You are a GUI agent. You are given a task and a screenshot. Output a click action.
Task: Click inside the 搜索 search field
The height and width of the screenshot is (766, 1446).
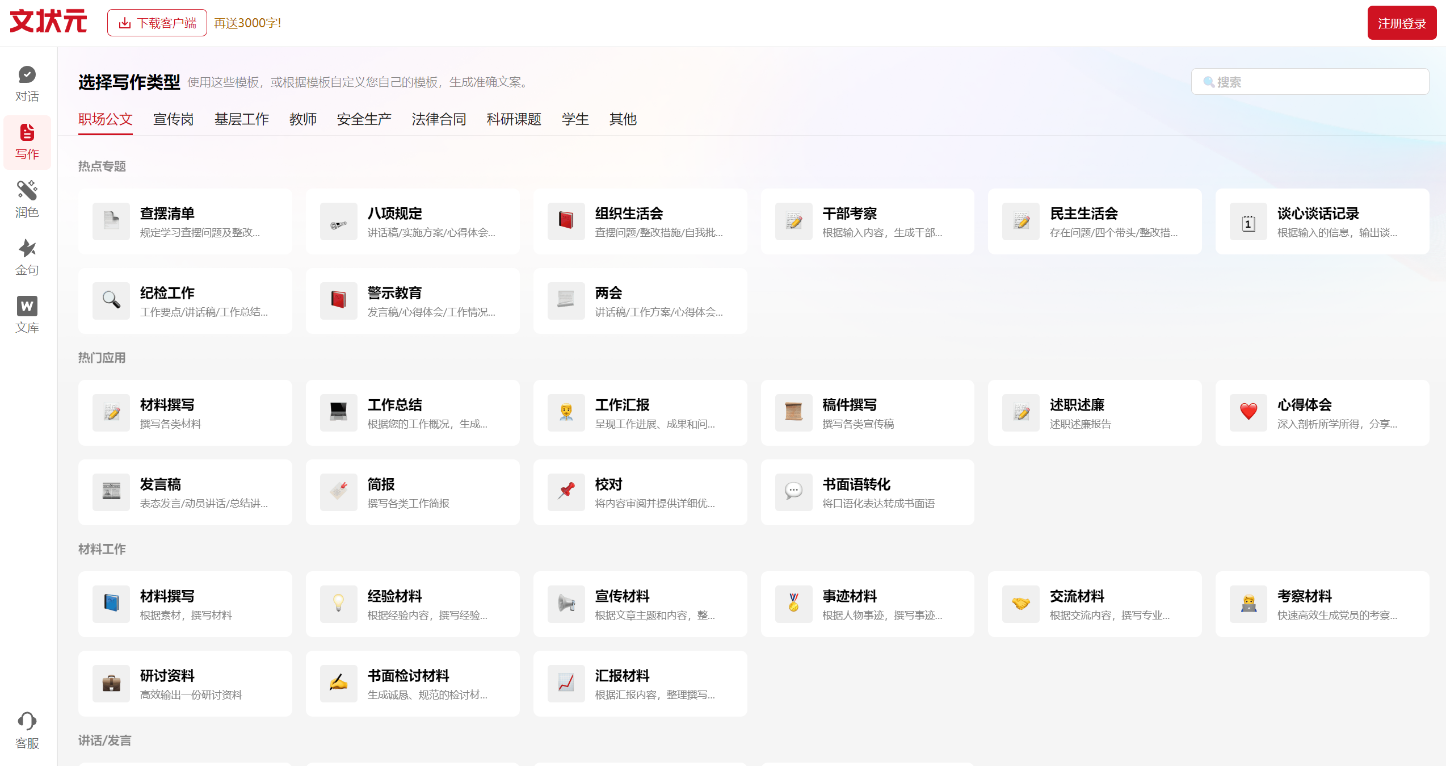click(x=1309, y=82)
